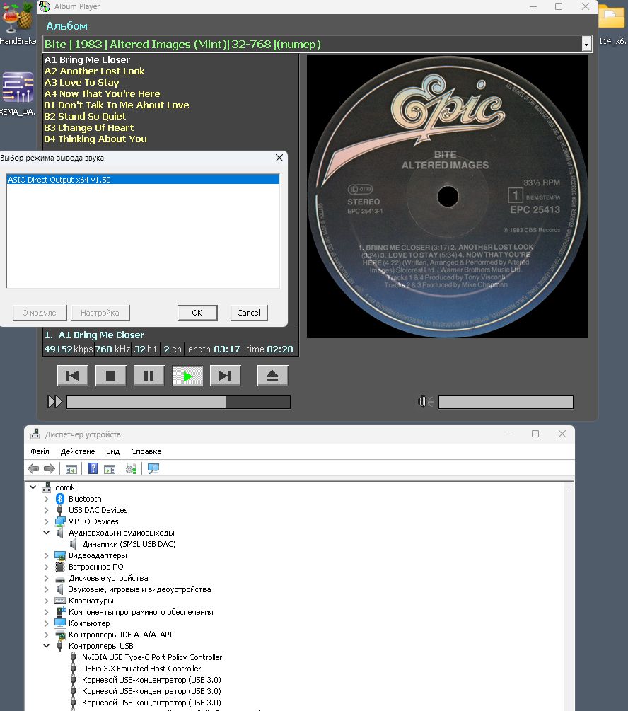Click OK in sound output dialog
This screenshot has height=711, width=628.
(197, 313)
